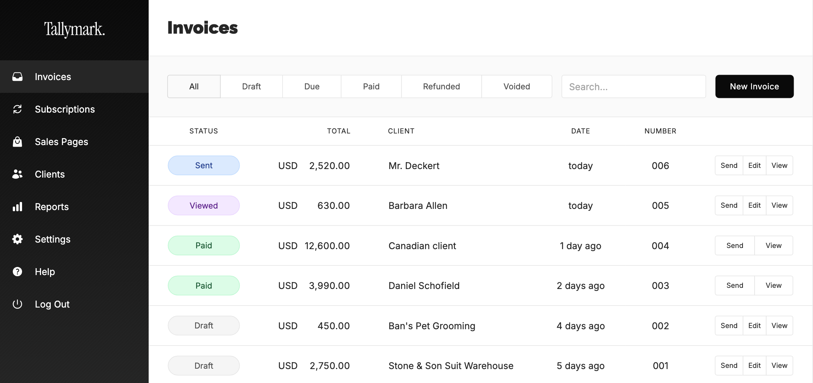Click the CLIENT column header
Image resolution: width=813 pixels, height=383 pixels.
click(x=401, y=131)
